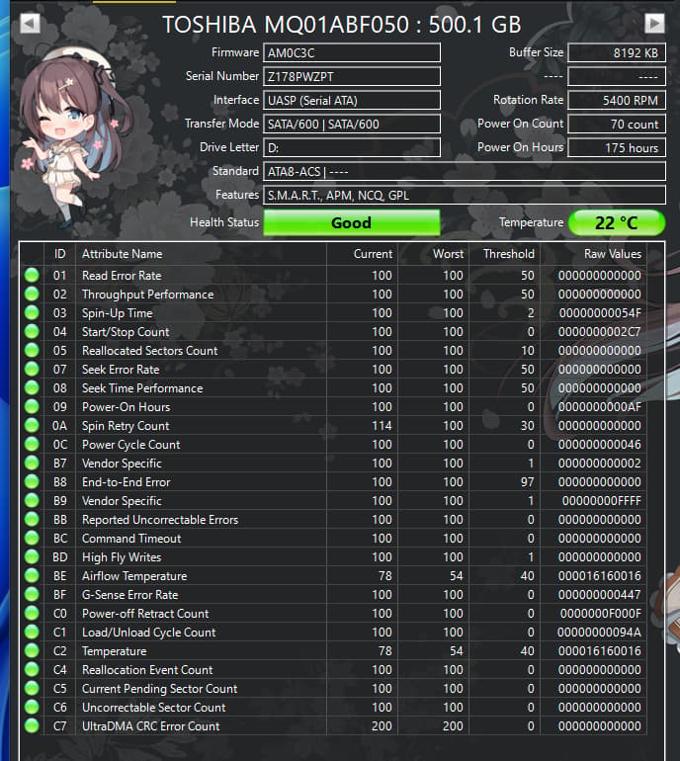This screenshot has width=680, height=761.
Task: Click threshold 97 of End-to-End Error
Action: (528, 482)
